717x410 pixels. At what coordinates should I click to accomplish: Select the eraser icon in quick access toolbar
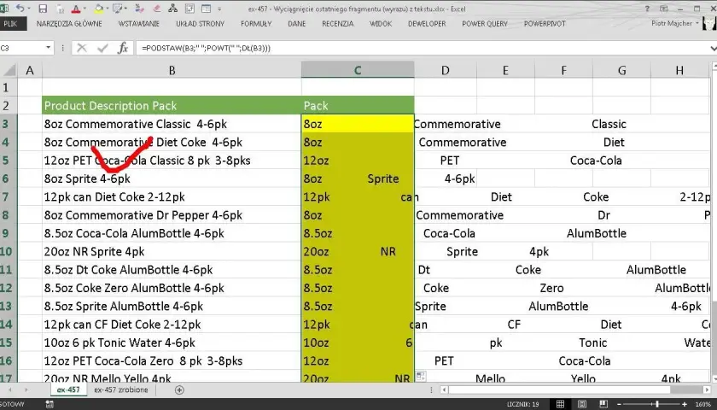(156, 9)
